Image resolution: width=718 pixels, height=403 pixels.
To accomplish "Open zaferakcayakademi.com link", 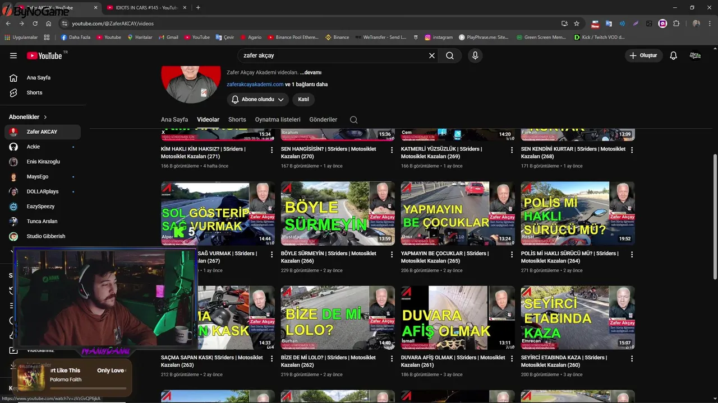I will coord(255,85).
